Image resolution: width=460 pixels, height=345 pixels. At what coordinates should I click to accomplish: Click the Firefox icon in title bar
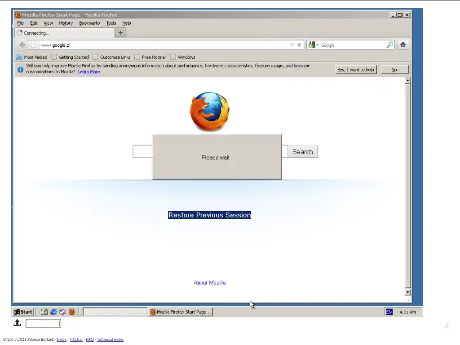point(18,15)
